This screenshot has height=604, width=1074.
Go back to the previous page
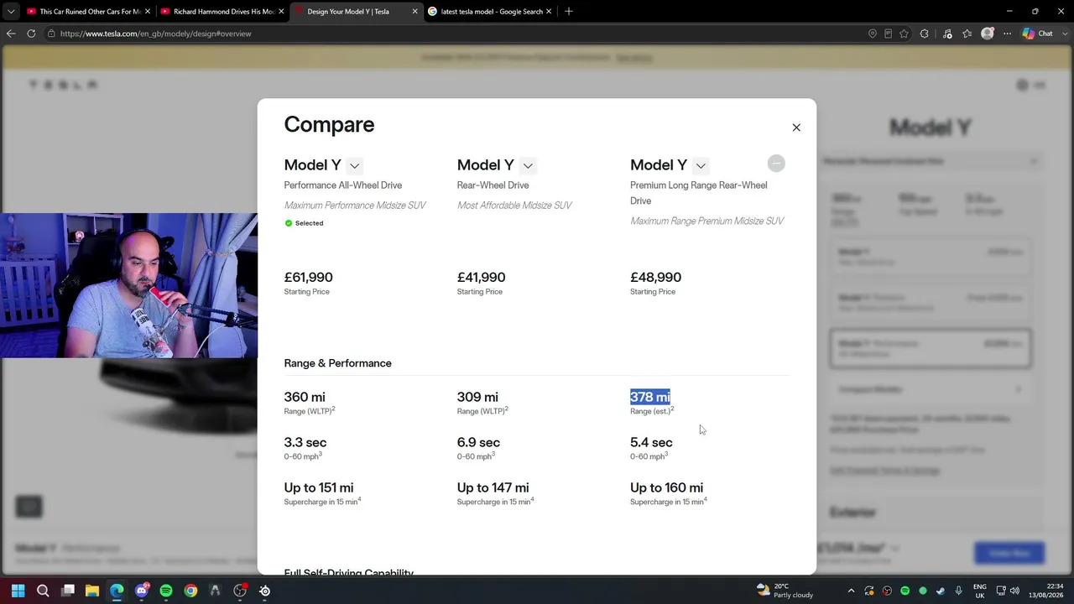11,34
